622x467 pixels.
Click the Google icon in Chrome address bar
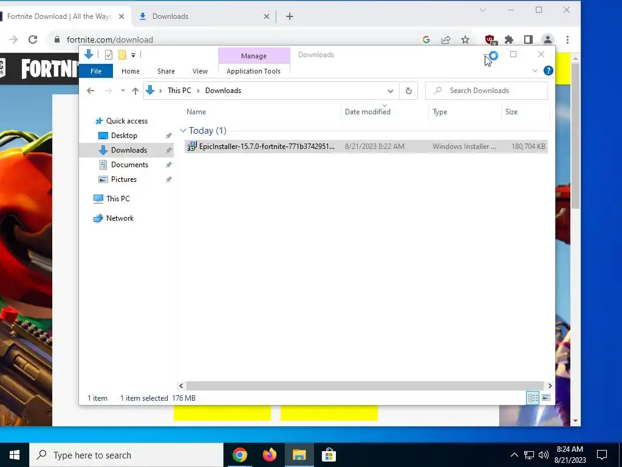pos(426,40)
